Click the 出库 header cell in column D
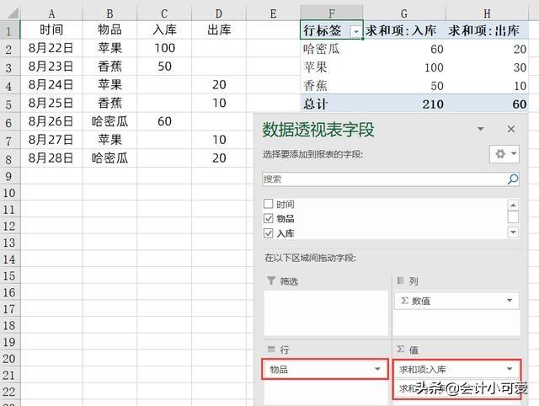 click(x=219, y=30)
